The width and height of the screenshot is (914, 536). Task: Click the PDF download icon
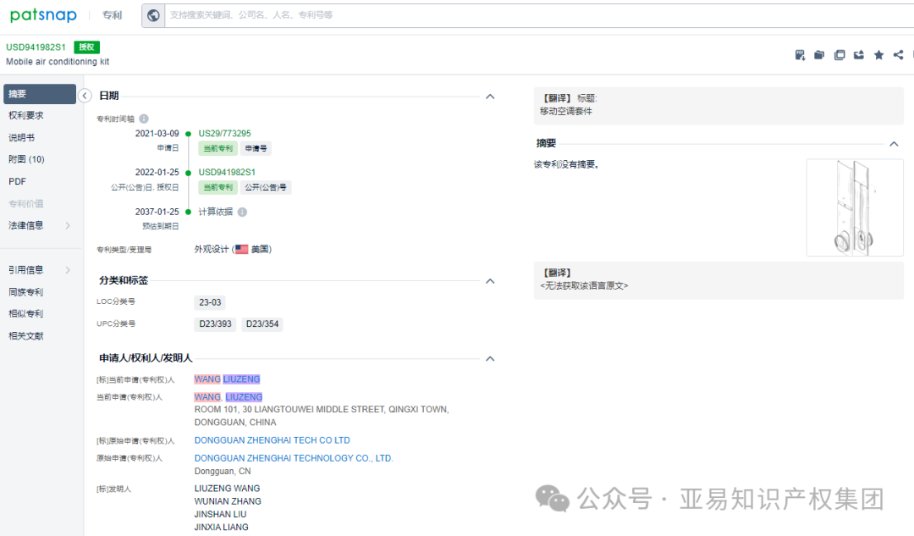point(800,55)
